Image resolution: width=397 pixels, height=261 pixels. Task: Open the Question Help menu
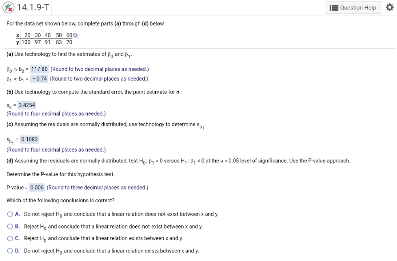tap(353, 8)
